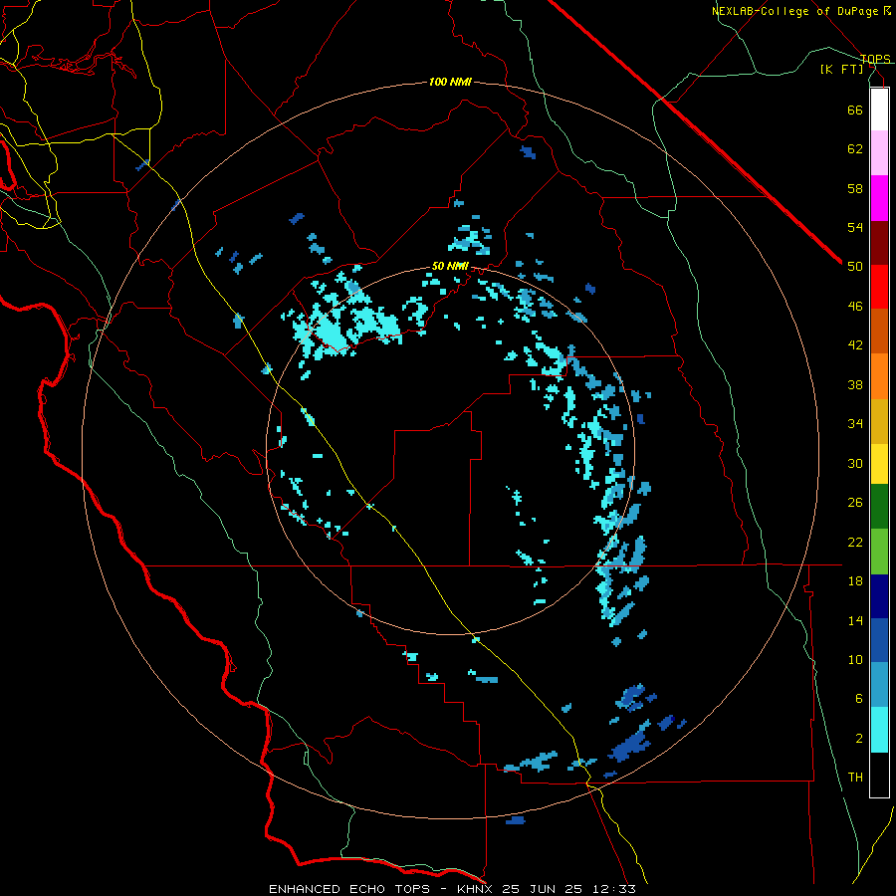
Task: Click the 38 scale value
Action: pos(855,384)
